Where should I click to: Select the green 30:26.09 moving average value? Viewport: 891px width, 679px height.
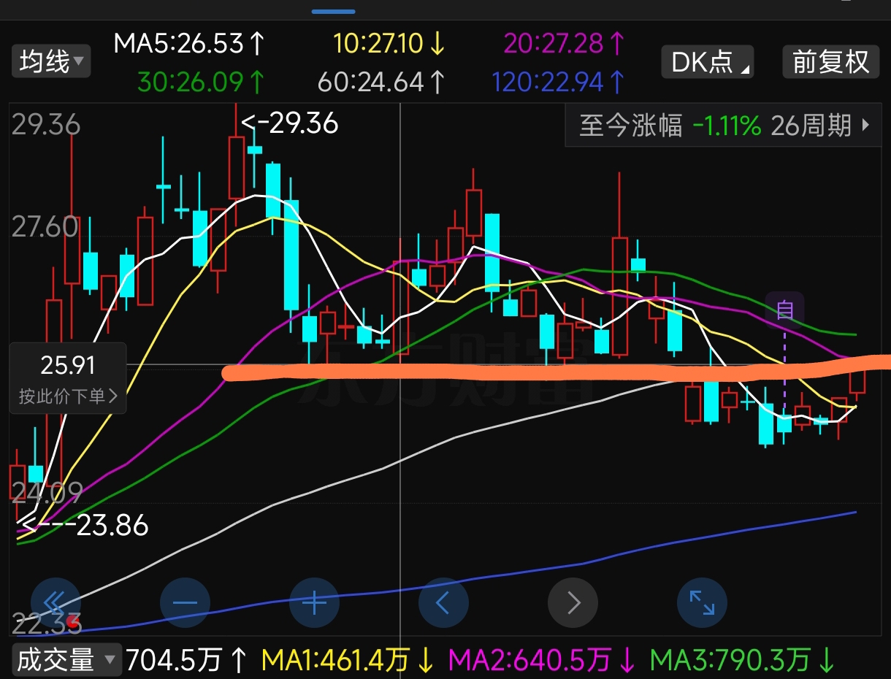(x=199, y=82)
